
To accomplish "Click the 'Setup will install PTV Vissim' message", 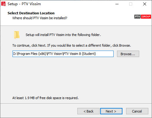I will click(x=63, y=35).
